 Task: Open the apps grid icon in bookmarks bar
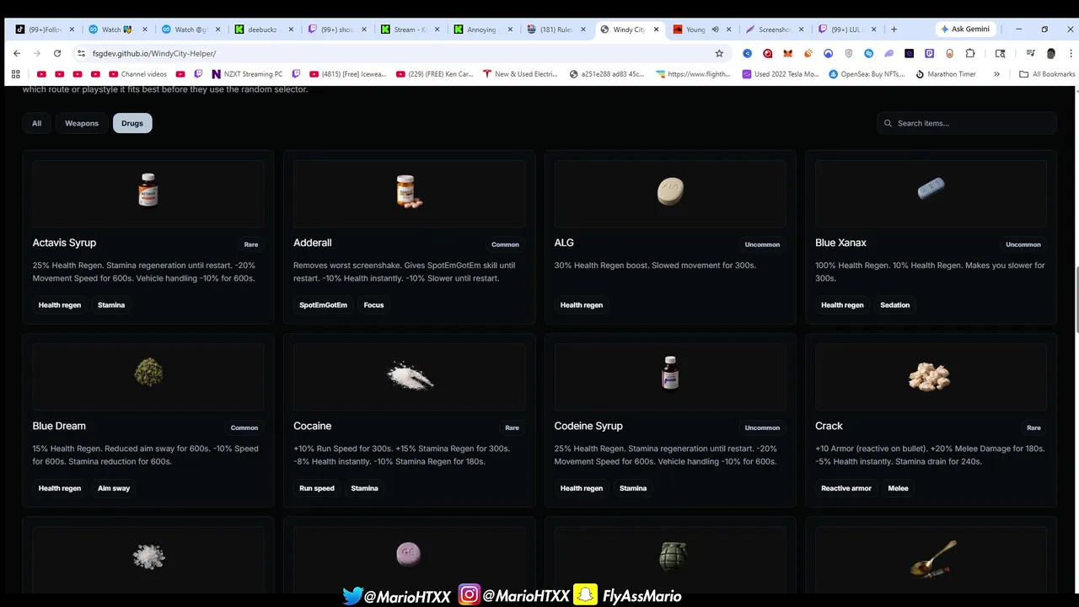pos(15,74)
